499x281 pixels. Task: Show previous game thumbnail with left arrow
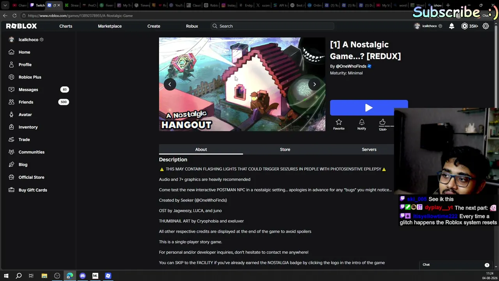point(170,84)
